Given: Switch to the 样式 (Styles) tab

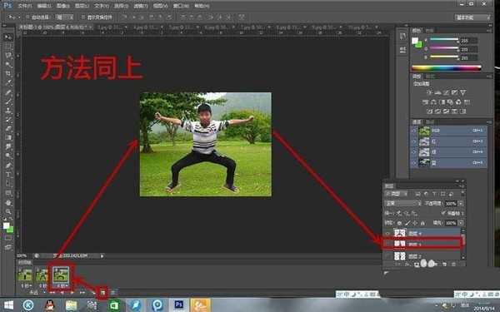Looking at the screenshot, I should click(x=430, y=76).
